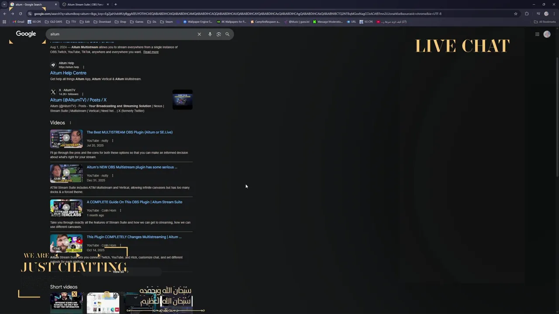
Task: Open Aitum Help Centre result
Action: click(68, 73)
